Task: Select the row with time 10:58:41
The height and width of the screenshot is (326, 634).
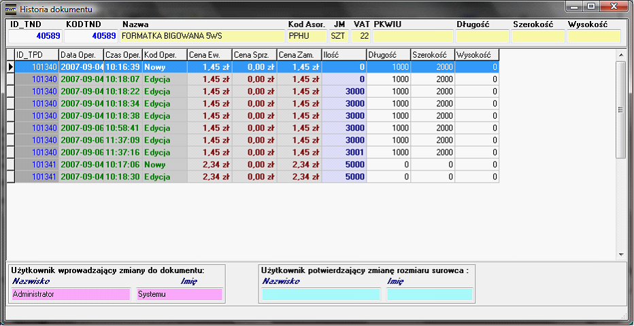Action: coord(122,128)
